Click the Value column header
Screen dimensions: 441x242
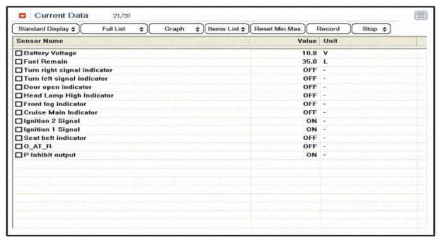point(285,41)
